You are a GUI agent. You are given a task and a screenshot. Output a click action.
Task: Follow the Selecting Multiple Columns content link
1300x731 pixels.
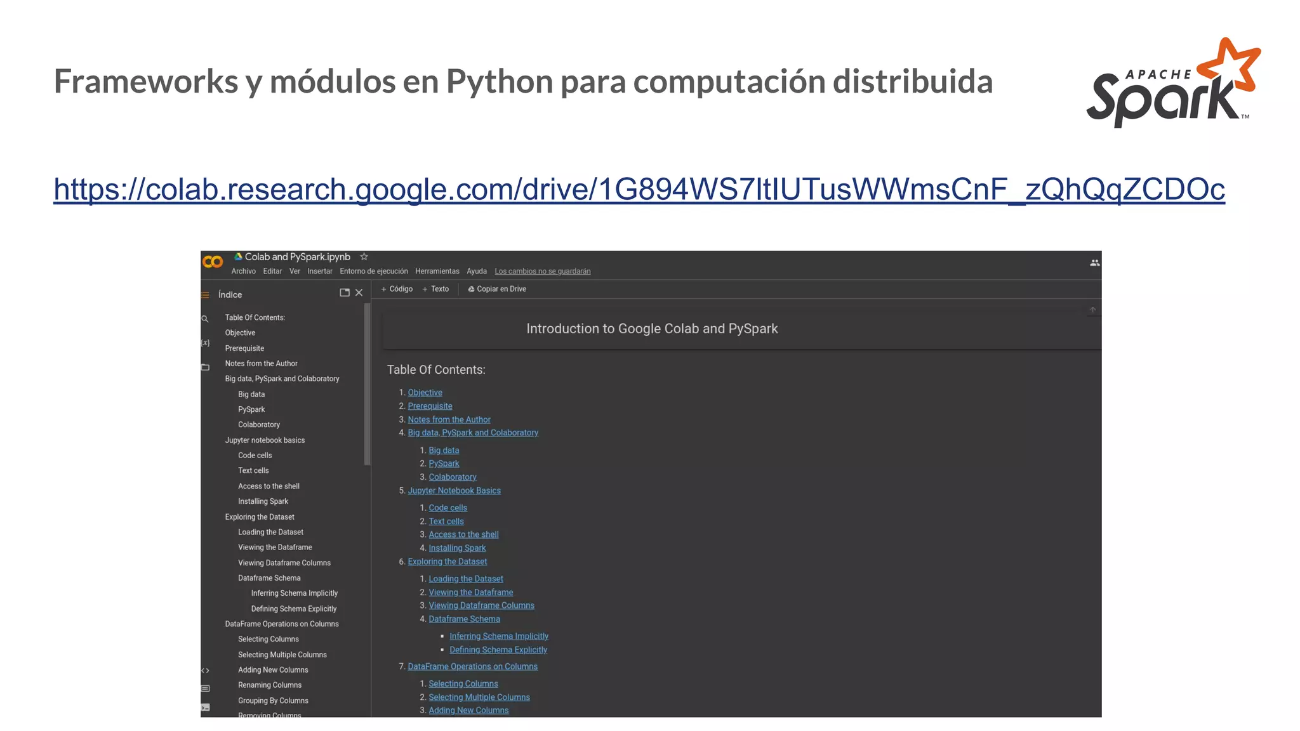pos(479,697)
